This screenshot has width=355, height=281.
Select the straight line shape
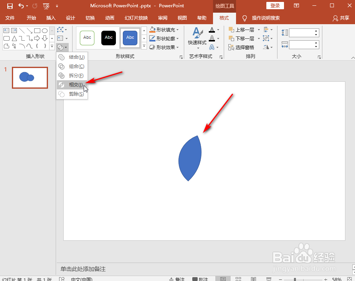22,30
